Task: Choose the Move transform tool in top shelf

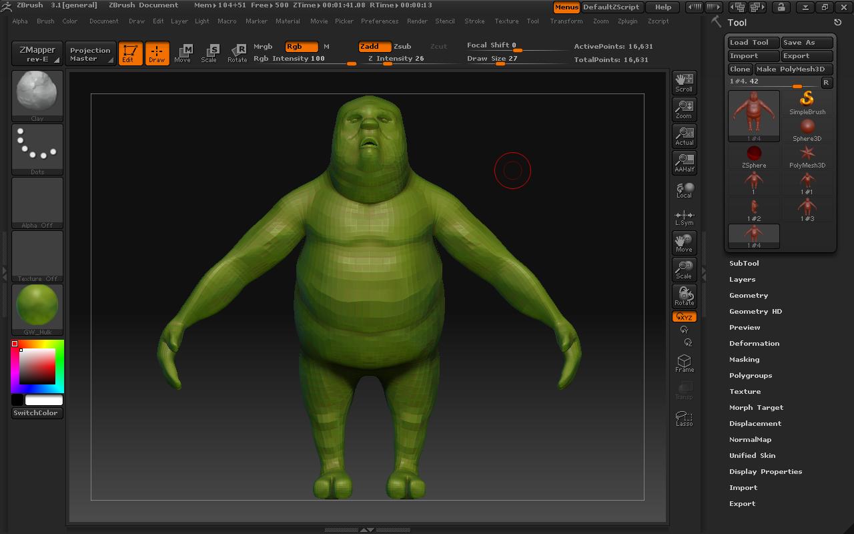Action: [x=182, y=53]
